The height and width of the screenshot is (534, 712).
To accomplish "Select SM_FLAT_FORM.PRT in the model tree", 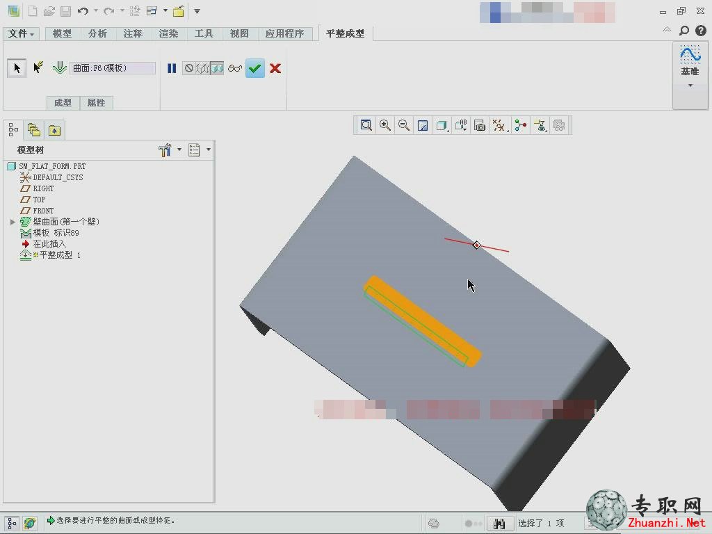I will [52, 166].
